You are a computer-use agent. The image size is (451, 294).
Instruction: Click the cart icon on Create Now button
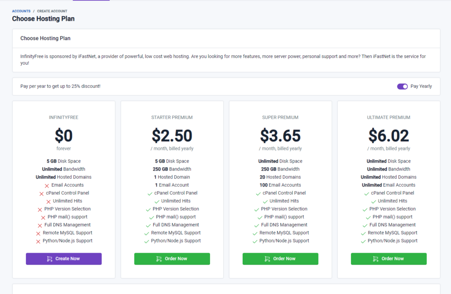tap(49, 259)
